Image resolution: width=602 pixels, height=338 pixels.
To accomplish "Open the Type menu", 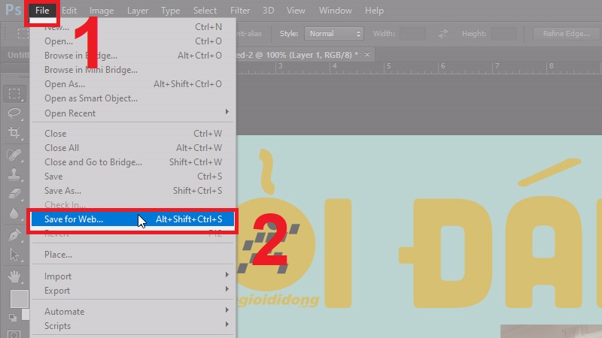I will coord(170,11).
